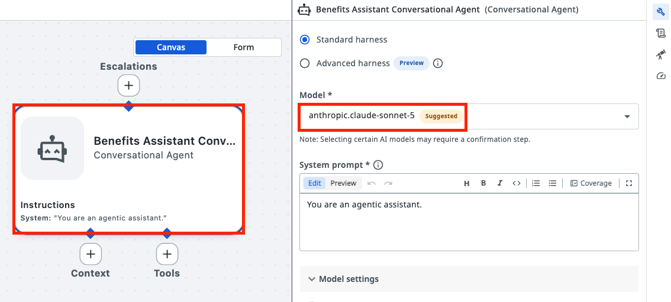Image resolution: width=671 pixels, height=302 pixels.
Task: Undo last edit in system prompt editor
Action: point(372,183)
